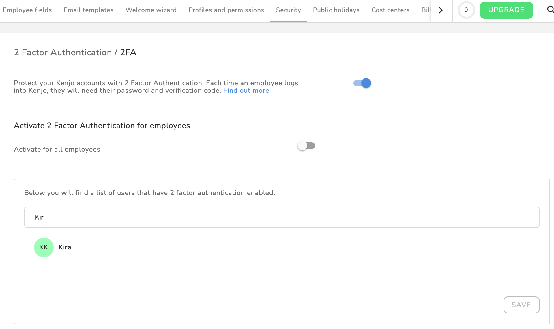
Task: Click the search magnifier icon
Action: (550, 10)
